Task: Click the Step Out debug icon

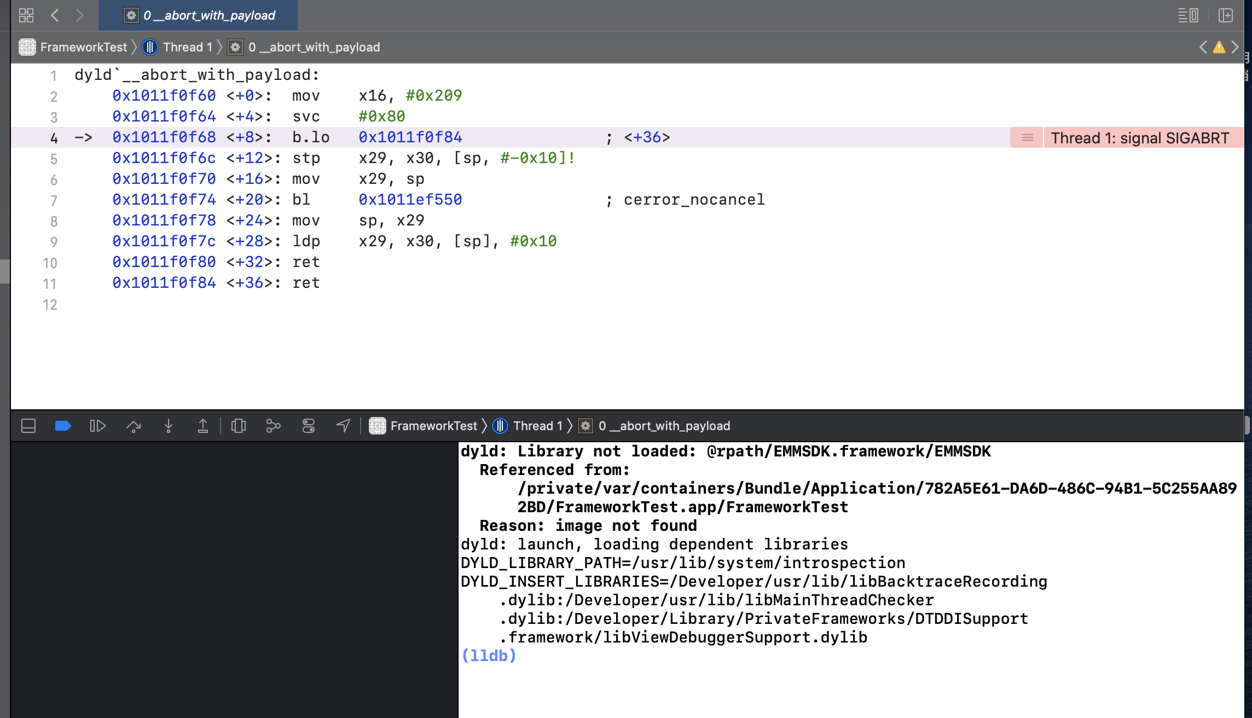Action: (202, 426)
